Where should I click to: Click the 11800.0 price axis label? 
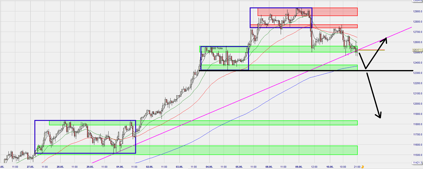418,124
